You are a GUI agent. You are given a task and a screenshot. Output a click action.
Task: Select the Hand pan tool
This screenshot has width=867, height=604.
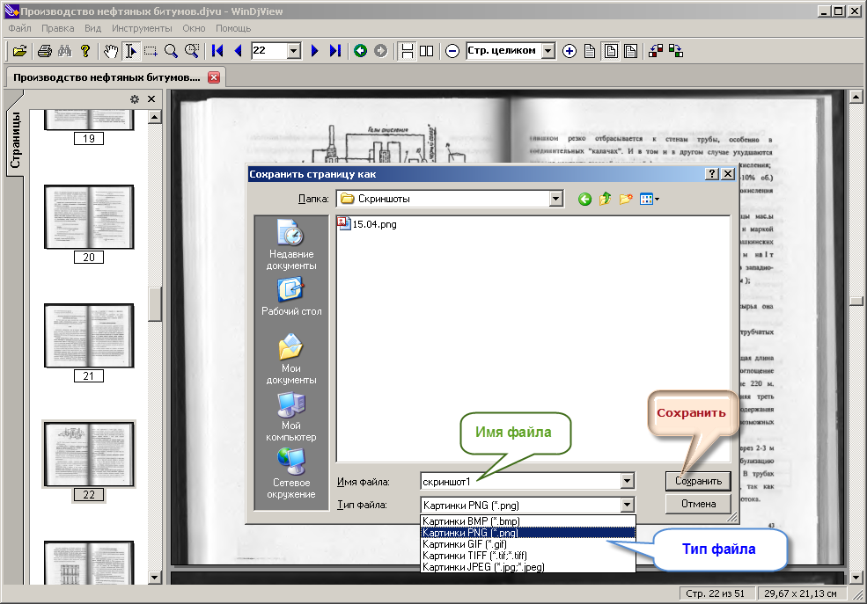tap(111, 51)
